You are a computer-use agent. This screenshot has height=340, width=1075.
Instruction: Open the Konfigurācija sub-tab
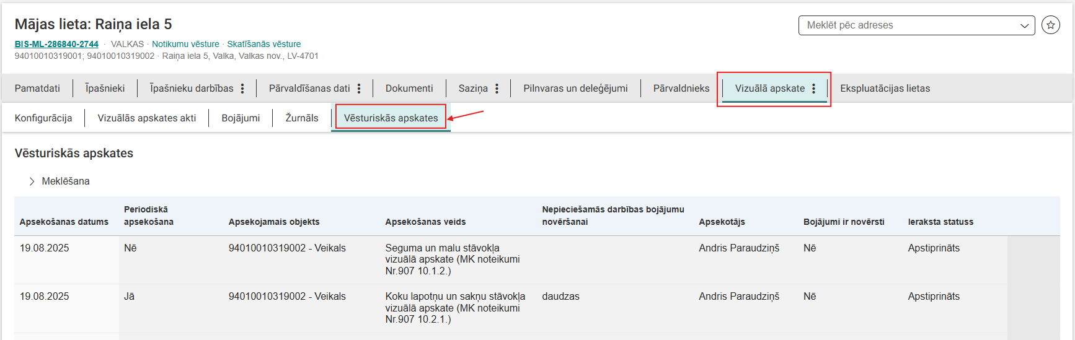43,118
